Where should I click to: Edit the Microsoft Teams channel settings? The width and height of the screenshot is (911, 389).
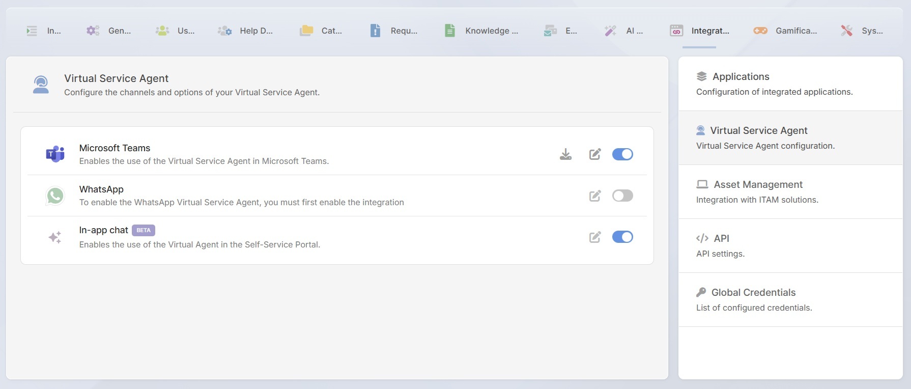click(595, 154)
